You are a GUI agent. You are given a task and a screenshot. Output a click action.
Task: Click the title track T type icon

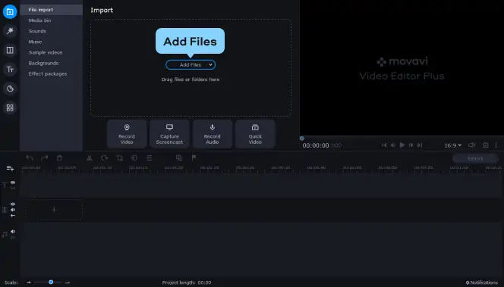point(5,185)
